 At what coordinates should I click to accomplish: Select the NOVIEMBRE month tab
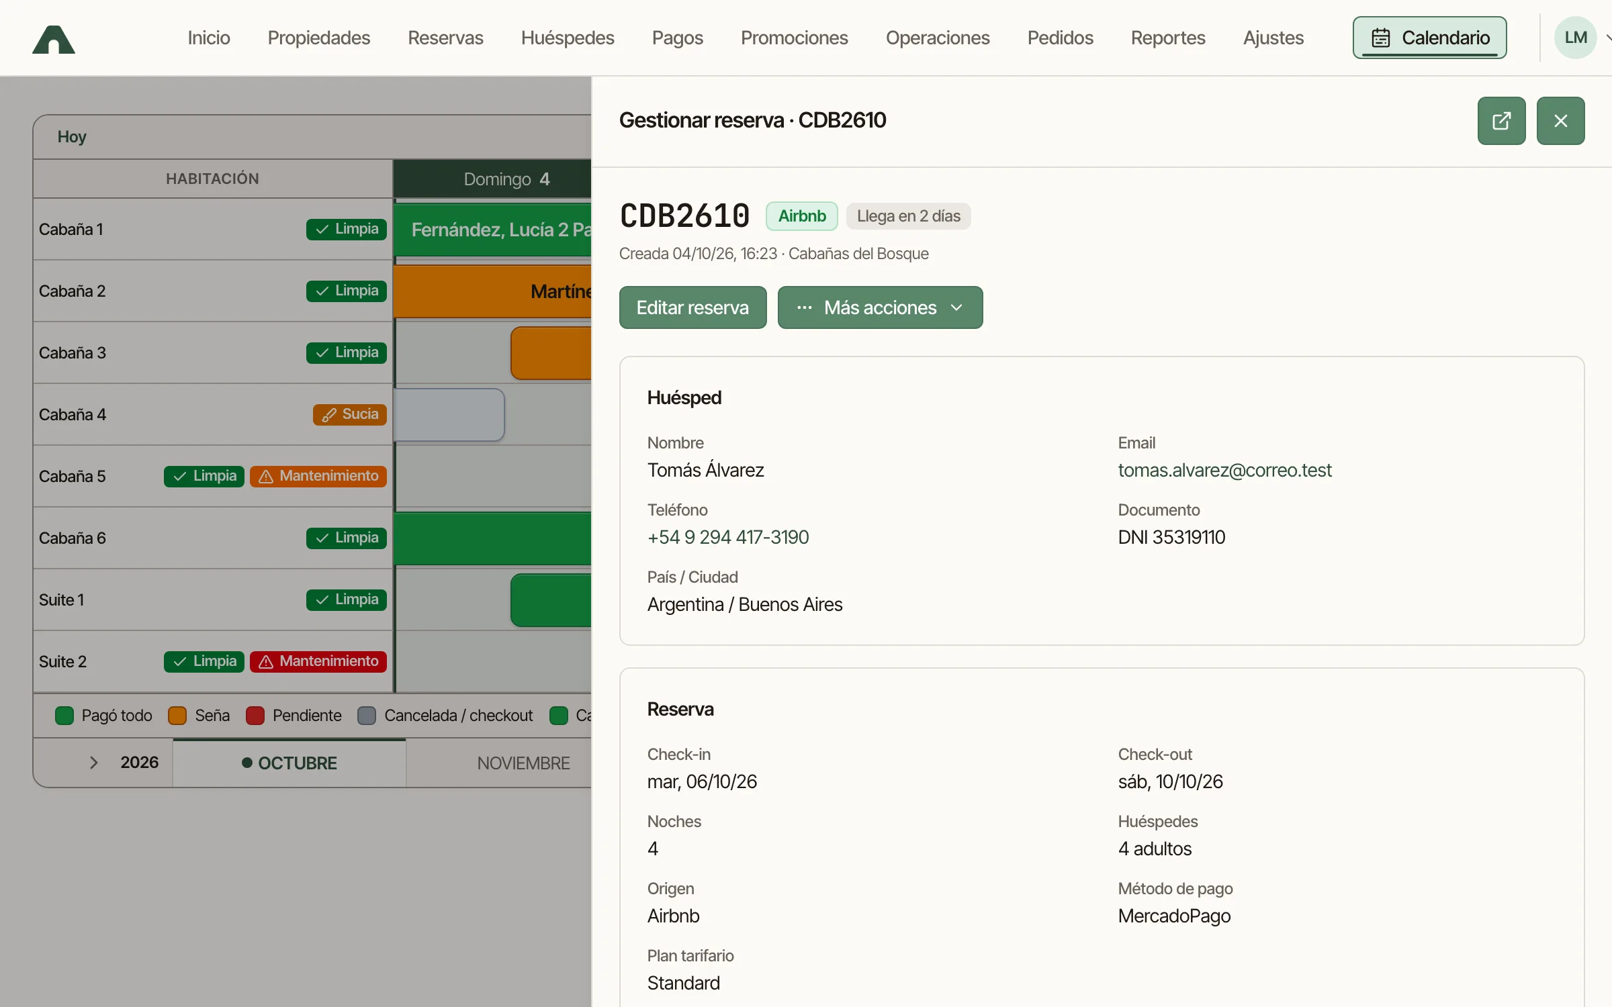coord(499,763)
